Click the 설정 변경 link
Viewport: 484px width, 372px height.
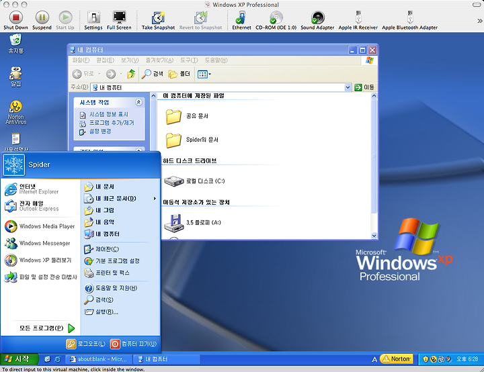coord(100,131)
